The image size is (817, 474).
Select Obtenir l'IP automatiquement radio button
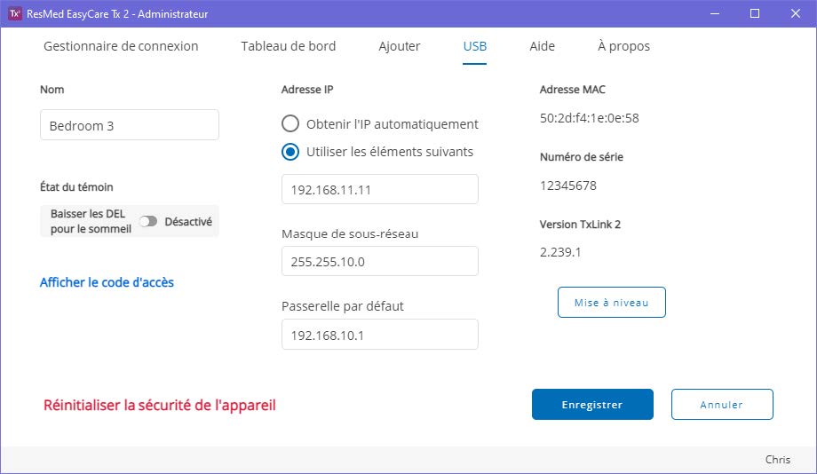coord(290,124)
